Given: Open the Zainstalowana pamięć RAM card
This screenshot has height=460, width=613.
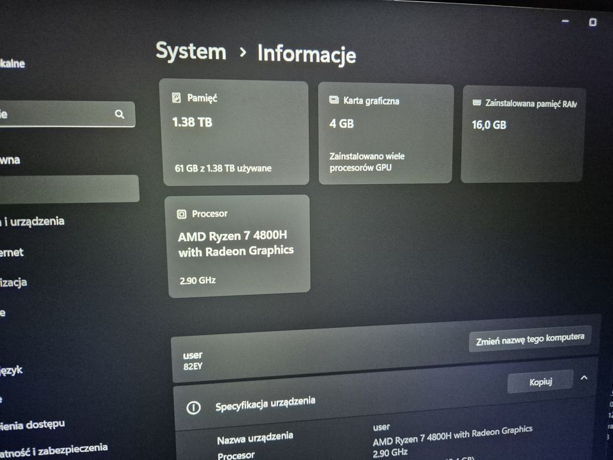Looking at the screenshot, I should coord(523,135).
